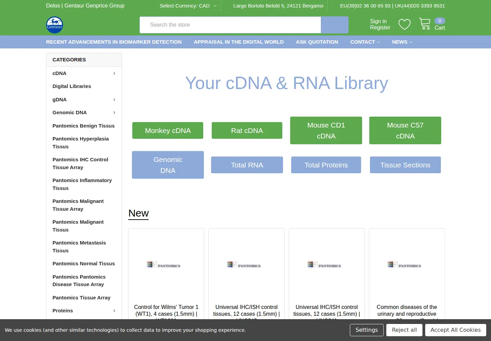This screenshot has width=491, height=341.
Task: Open Pantomics Benign Tissus category
Action: pyautogui.click(x=84, y=126)
